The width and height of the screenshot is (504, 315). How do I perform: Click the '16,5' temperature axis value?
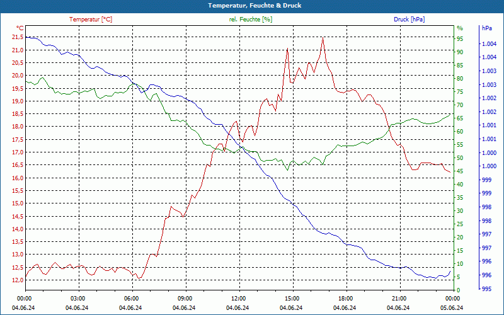pyautogui.click(x=18, y=165)
